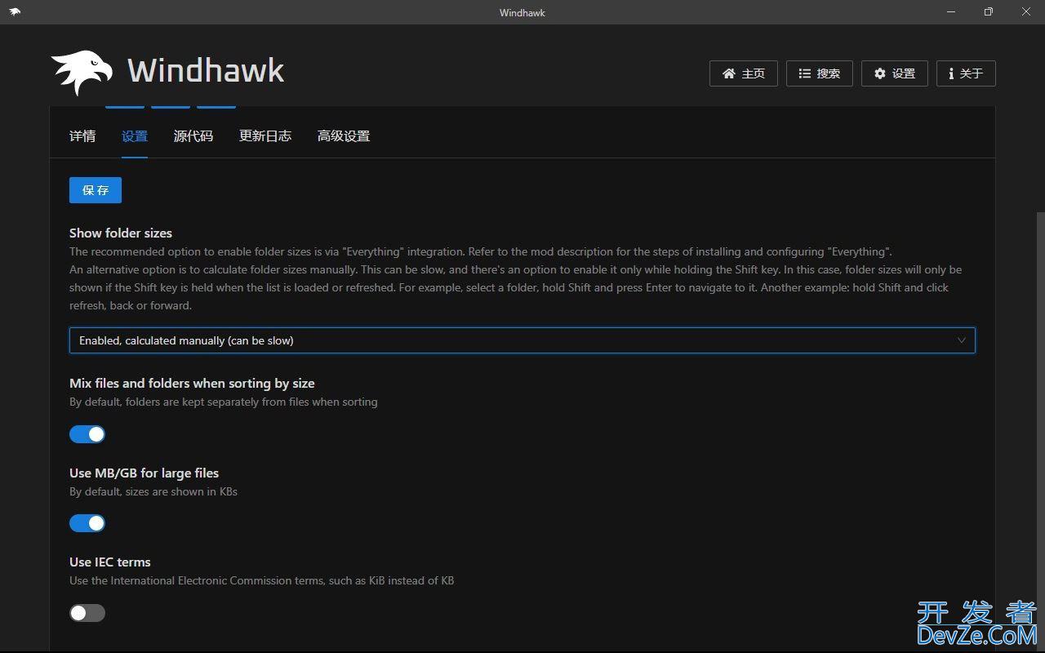Open the 关于 about button
Screen dimensions: 1045x653
click(x=965, y=73)
